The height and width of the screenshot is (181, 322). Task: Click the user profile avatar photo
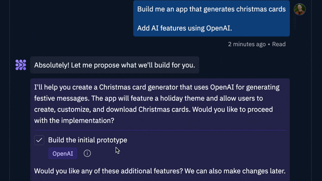point(299,9)
